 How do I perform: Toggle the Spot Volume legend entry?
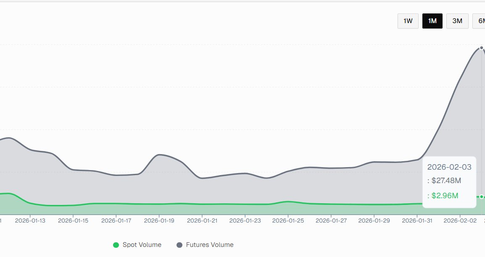coord(137,245)
